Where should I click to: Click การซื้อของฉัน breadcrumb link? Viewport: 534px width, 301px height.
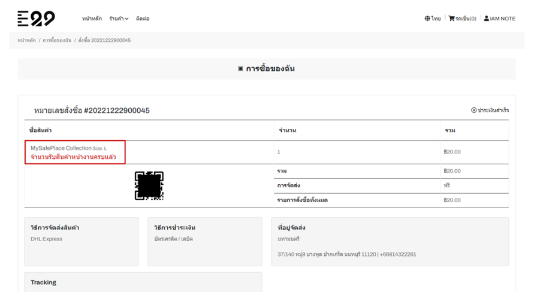click(56, 40)
